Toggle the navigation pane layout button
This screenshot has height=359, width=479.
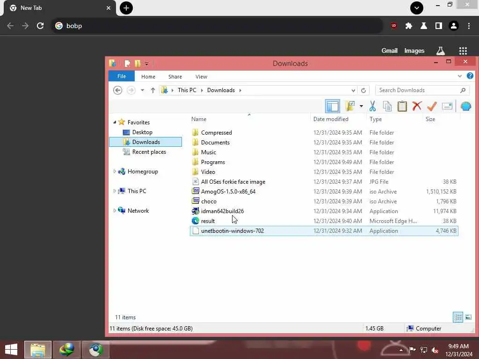pos(333,106)
